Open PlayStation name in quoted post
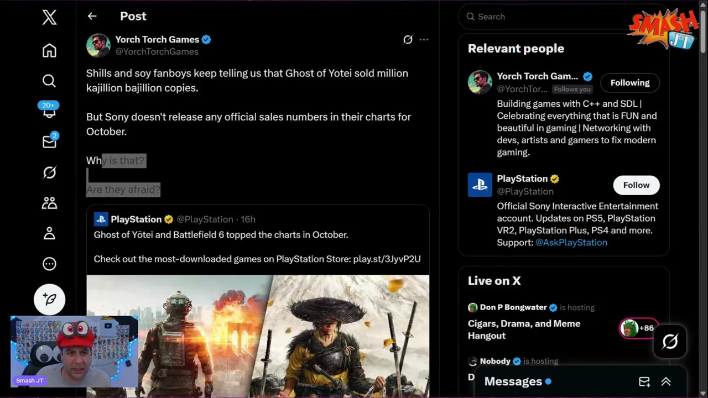This screenshot has width=708, height=398. (136, 219)
